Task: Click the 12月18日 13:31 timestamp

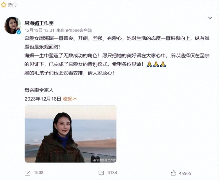Action: coord(39,30)
